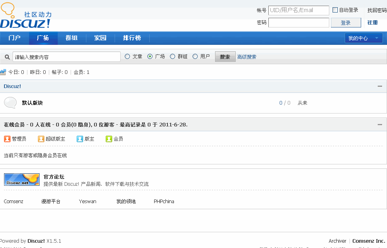Open the 我的中心 dropdown menu
Image resolution: width=387 pixels, height=248 pixels.
364,38
